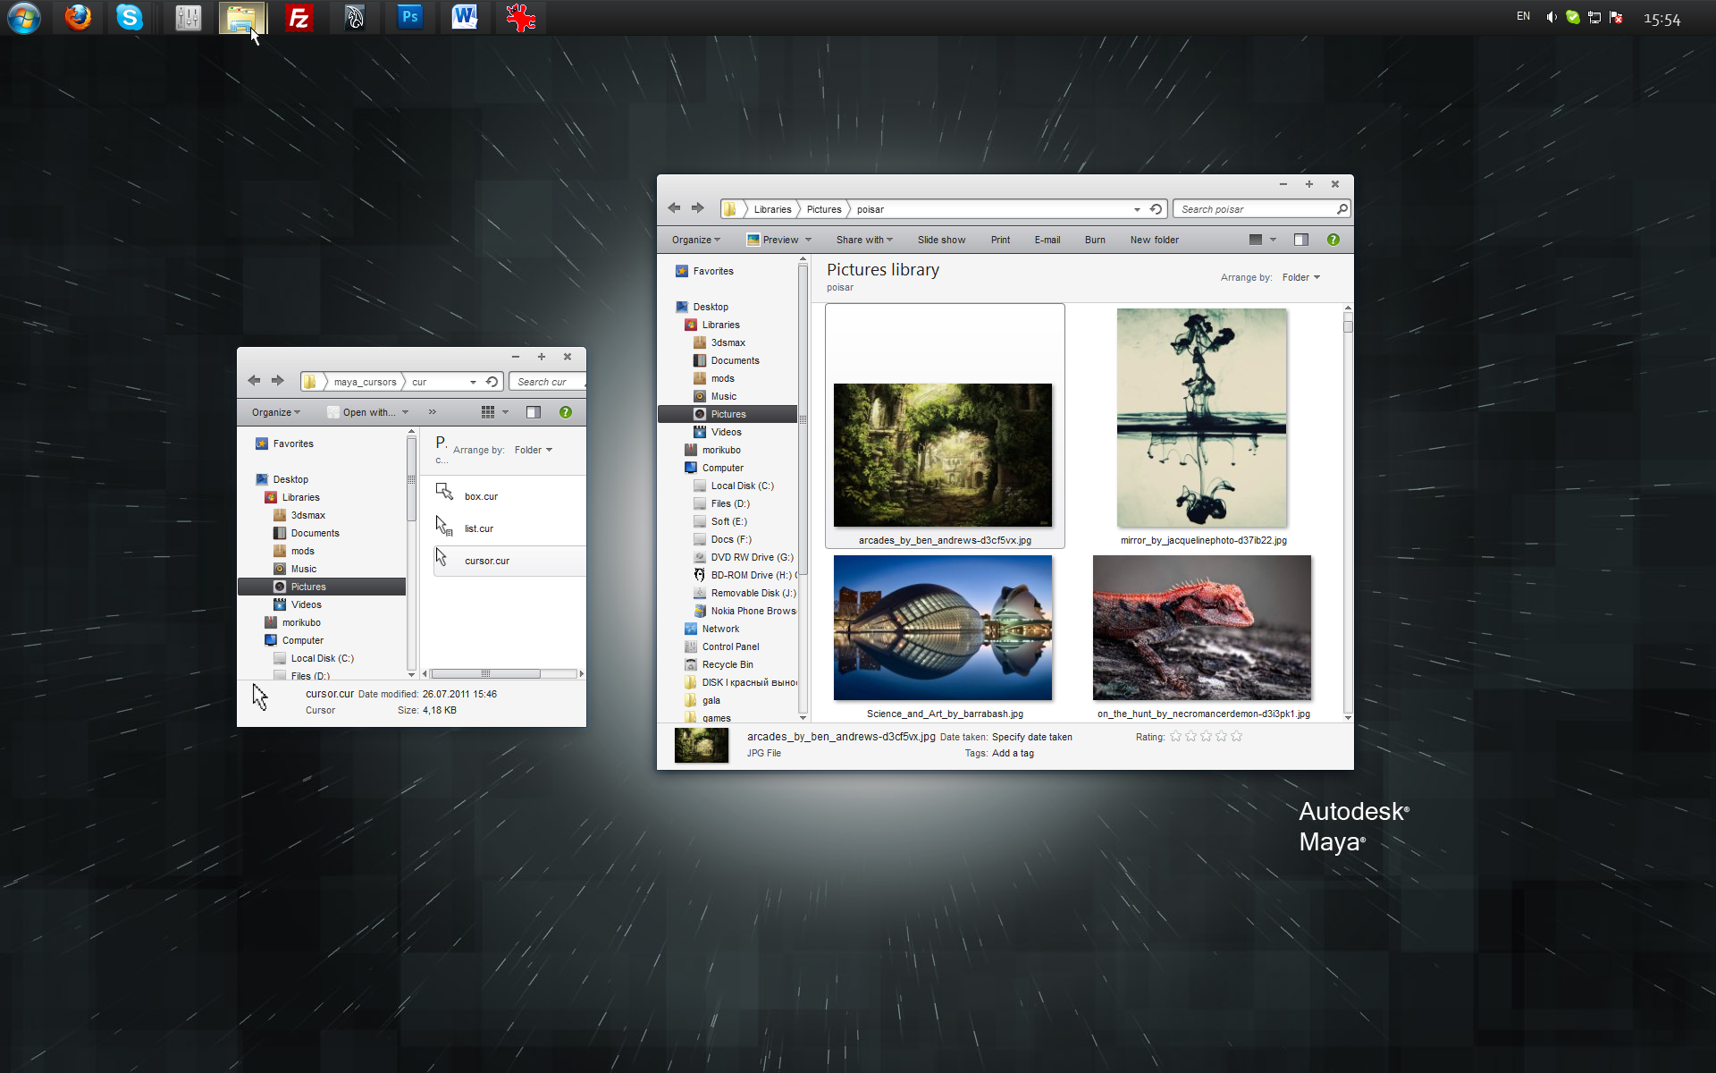This screenshot has width=1716, height=1073.
Task: Open Photoshop from the taskbar
Action: (x=410, y=17)
